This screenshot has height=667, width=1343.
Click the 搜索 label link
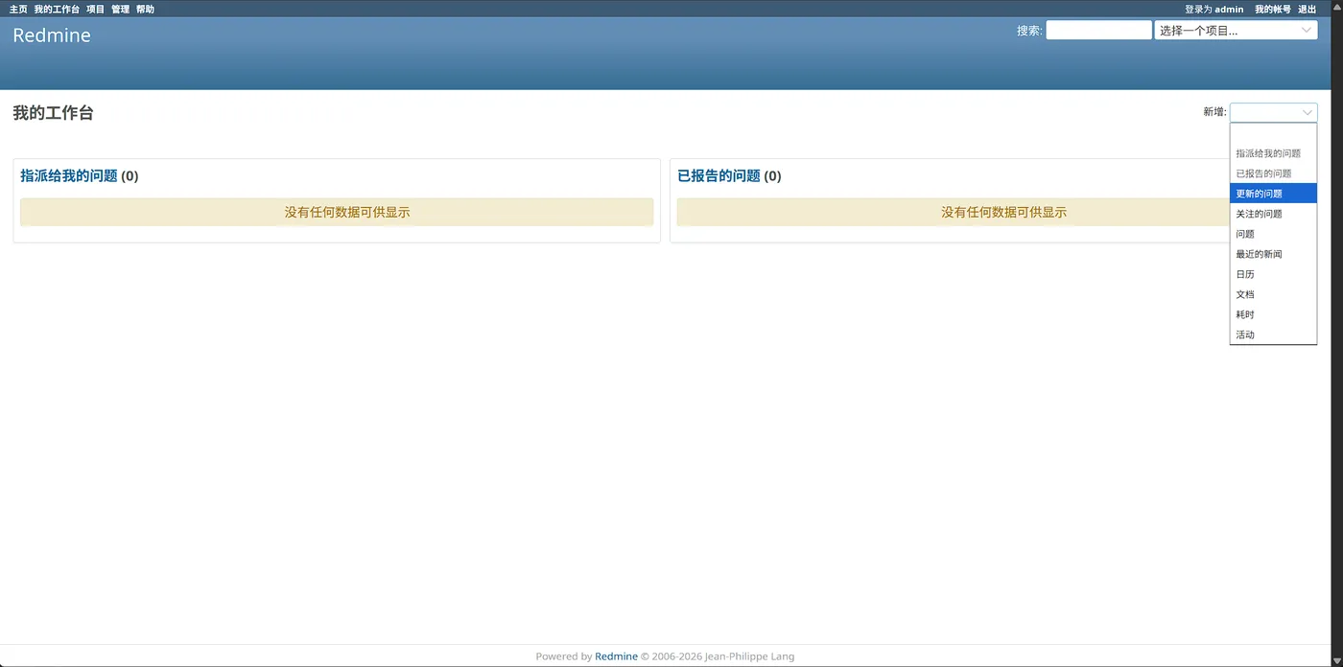tap(1028, 31)
